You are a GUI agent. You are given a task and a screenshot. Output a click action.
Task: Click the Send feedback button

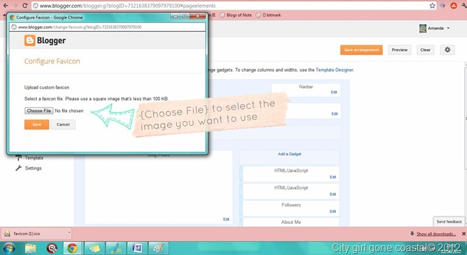pyautogui.click(x=449, y=222)
